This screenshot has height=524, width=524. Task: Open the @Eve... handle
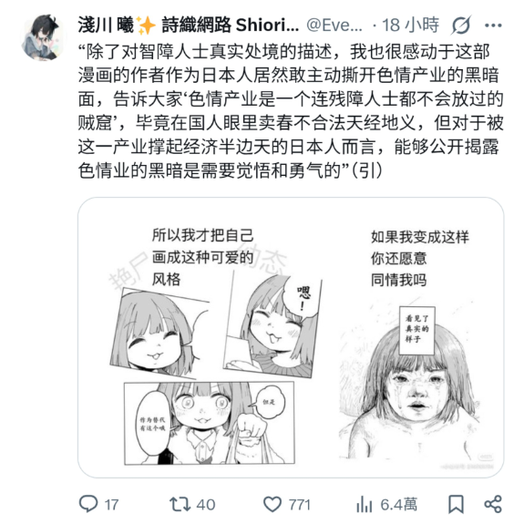click(334, 26)
